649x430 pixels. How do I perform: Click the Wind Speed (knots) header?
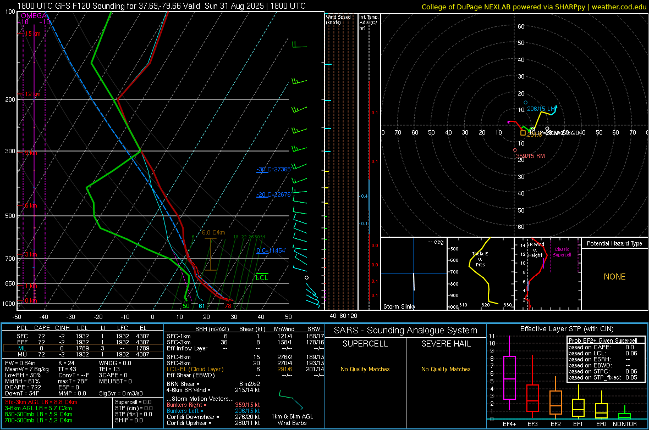point(338,19)
